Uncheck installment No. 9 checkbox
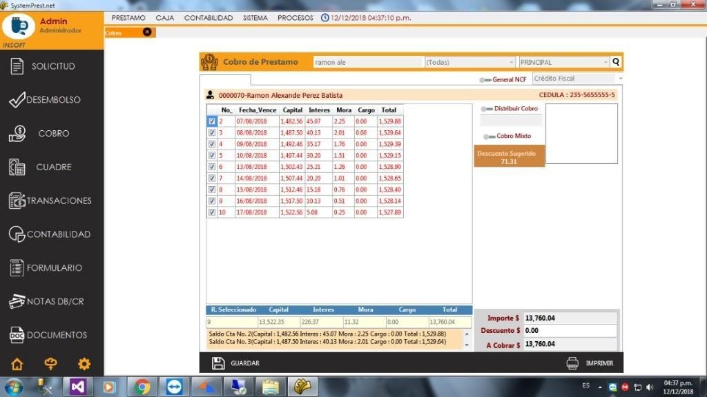The height and width of the screenshot is (397, 707). (212, 201)
